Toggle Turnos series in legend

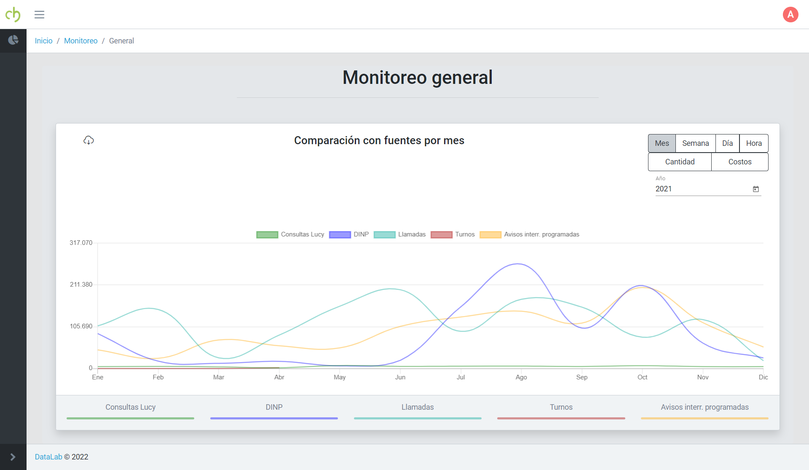pyautogui.click(x=441, y=235)
